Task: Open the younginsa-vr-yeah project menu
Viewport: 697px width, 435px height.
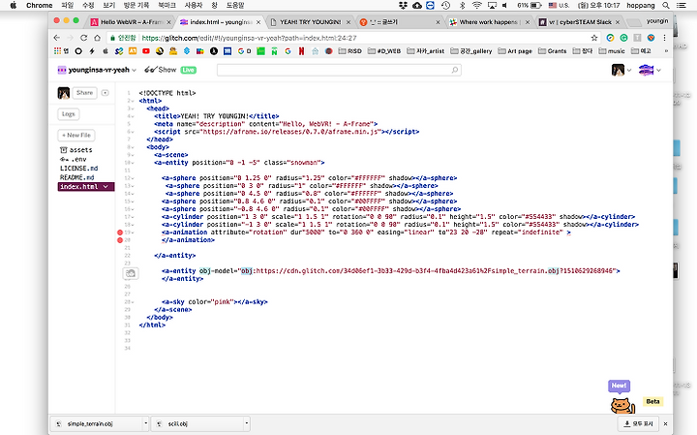Action: 97,70
